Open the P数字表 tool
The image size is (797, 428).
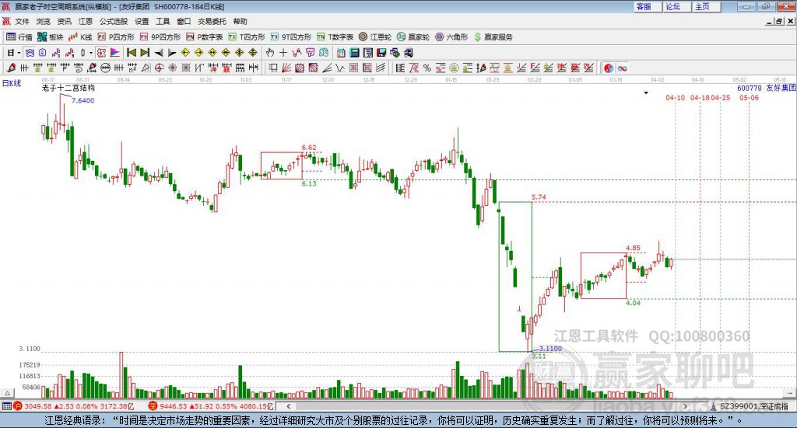[x=205, y=37]
